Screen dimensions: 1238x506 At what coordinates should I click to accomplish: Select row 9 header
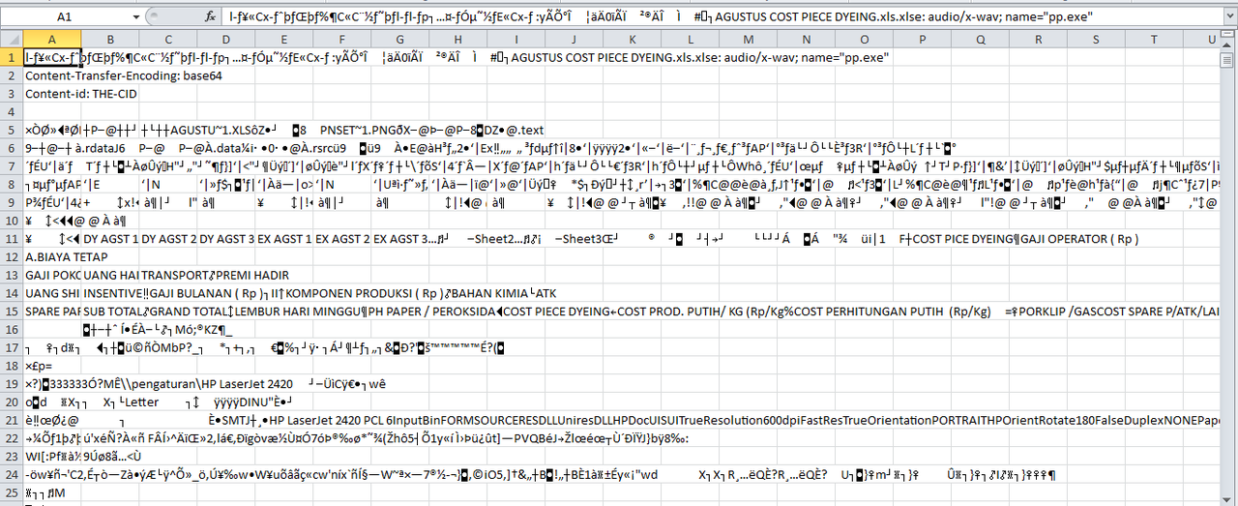point(12,202)
